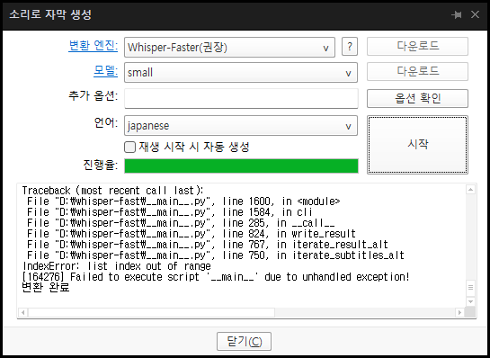
Task: Click the horizontal scrollbar thumb
Action: [x=151, y=312]
